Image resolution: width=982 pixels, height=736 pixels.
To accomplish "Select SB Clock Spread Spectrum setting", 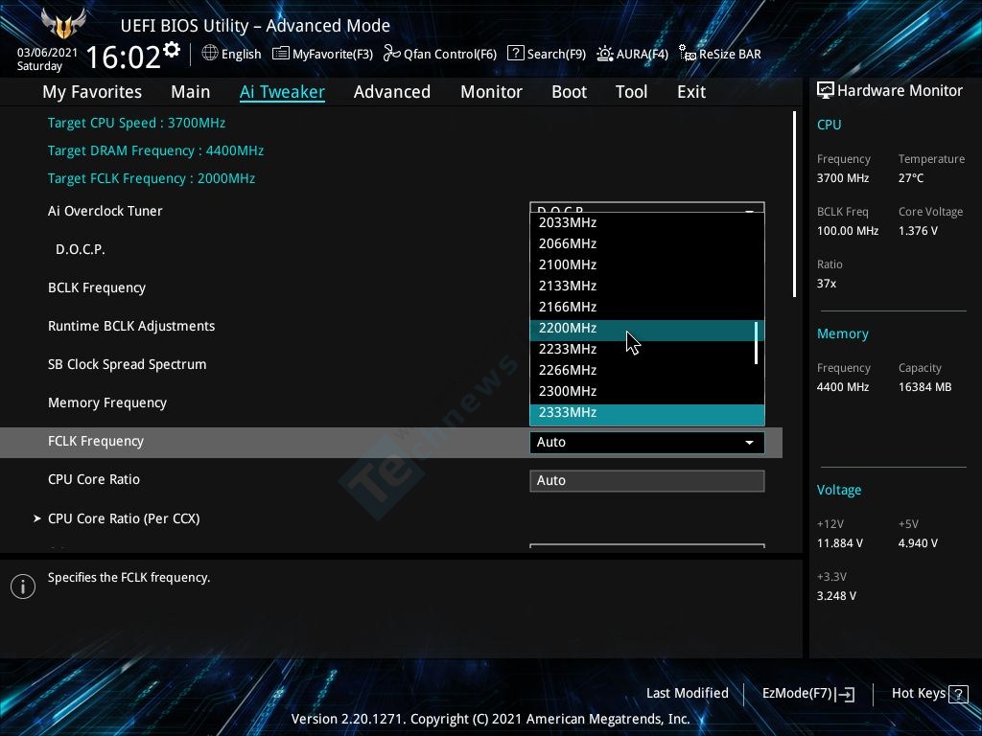I will pos(128,365).
